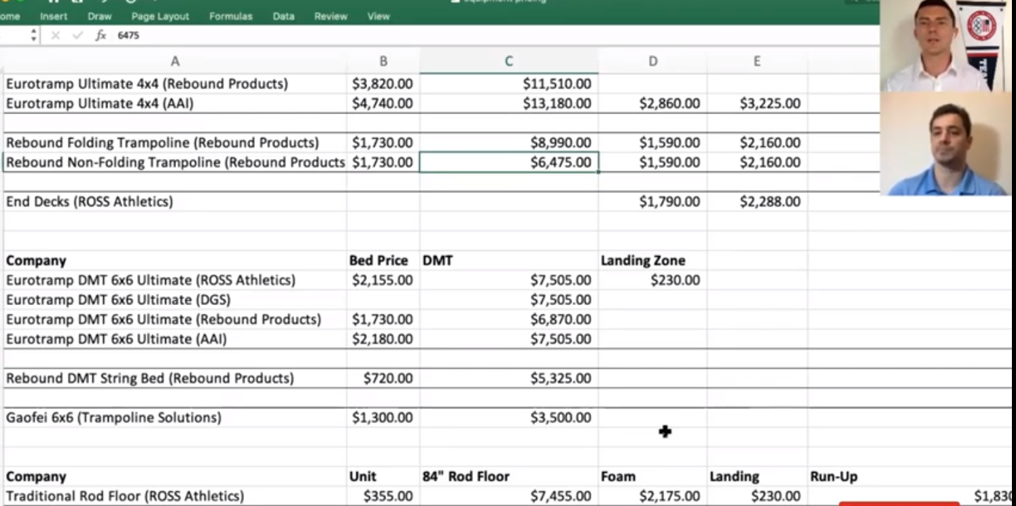Open the Insert ribbon tab

pos(54,16)
